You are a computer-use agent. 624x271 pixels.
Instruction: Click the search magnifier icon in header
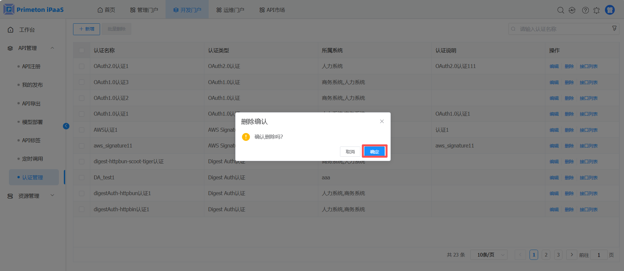coord(560,10)
